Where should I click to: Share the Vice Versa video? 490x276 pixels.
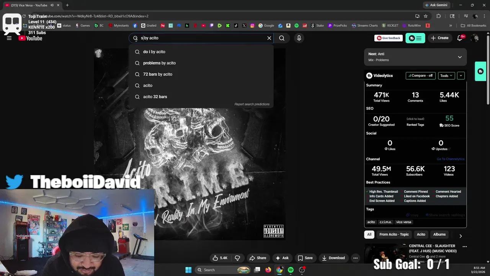click(258, 258)
